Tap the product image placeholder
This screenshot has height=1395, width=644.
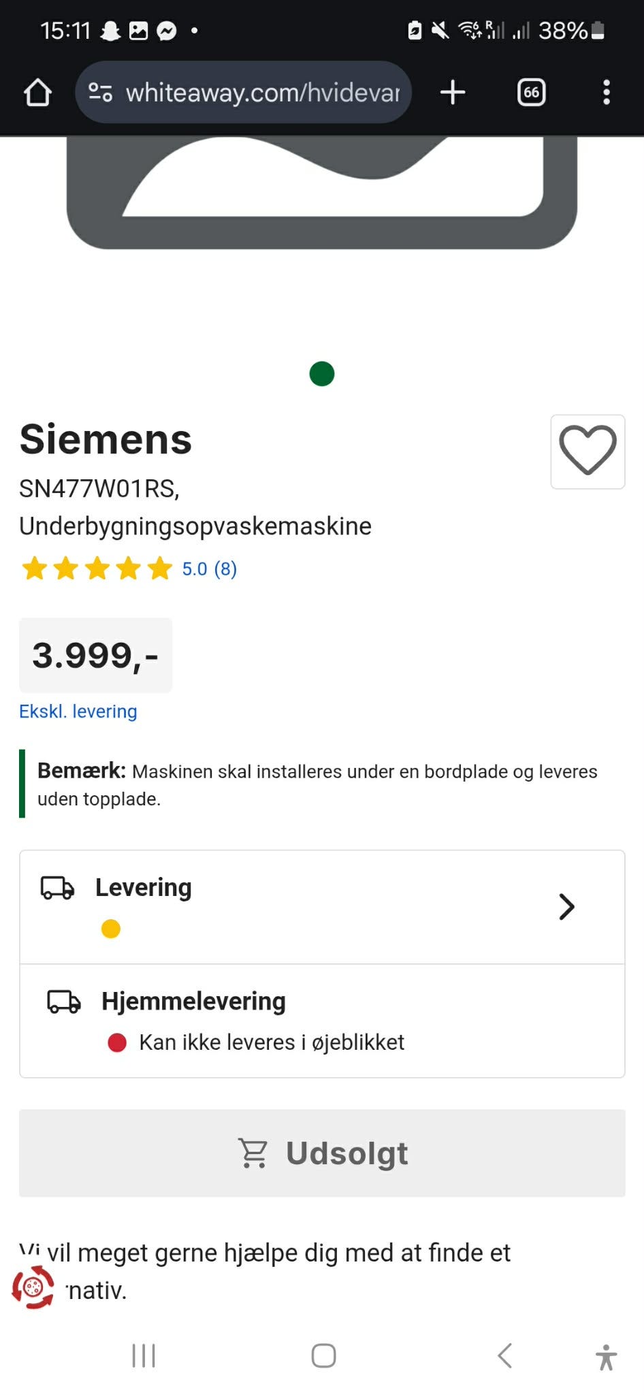tap(322, 191)
